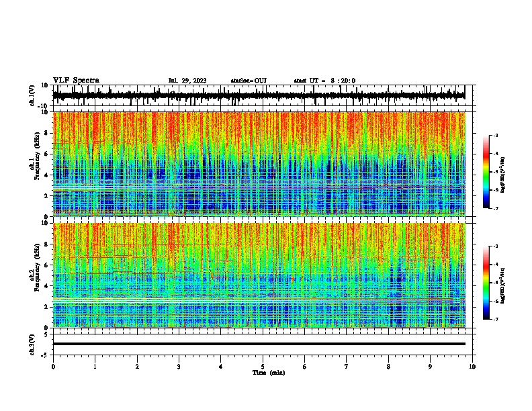Image resolution: width=532 pixels, height=411 pixels.
Task: Click the "8" kHz tick on ch.1 spectrogram
Action: 46,133
